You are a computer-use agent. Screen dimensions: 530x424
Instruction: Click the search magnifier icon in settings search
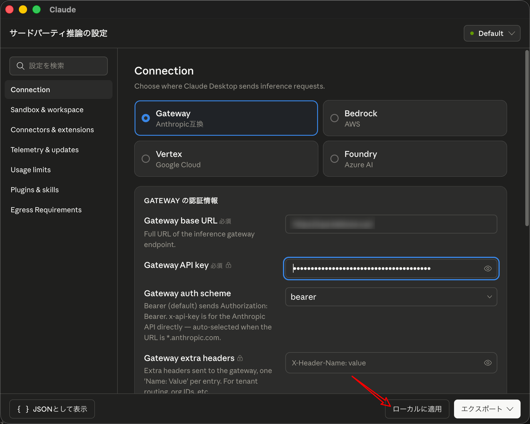pos(20,66)
